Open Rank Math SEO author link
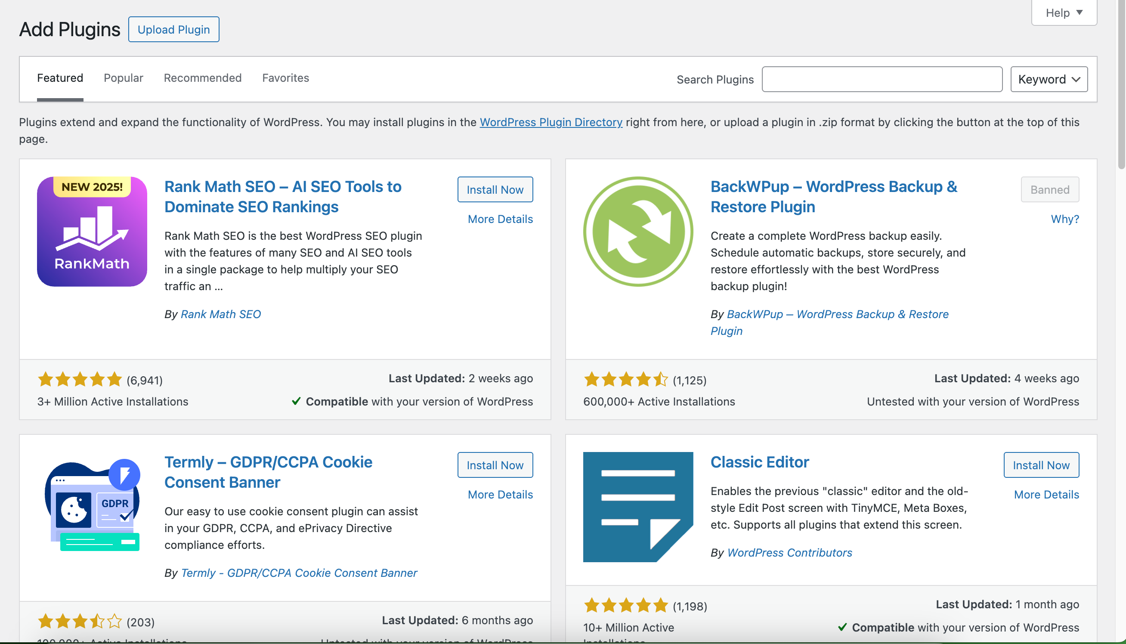The image size is (1126, 644). coord(221,314)
